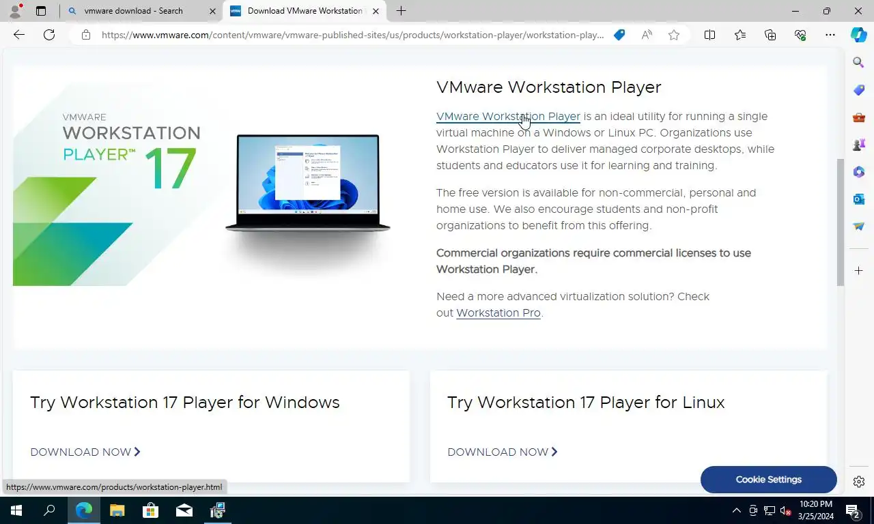Open sidebar Search icon
The height and width of the screenshot is (524, 874).
tap(859, 63)
